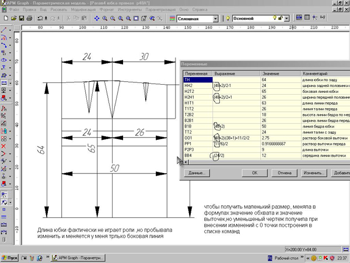Click the Пуск start button
Viewport: 350px width, 263px height.
pyautogui.click(x=10, y=258)
